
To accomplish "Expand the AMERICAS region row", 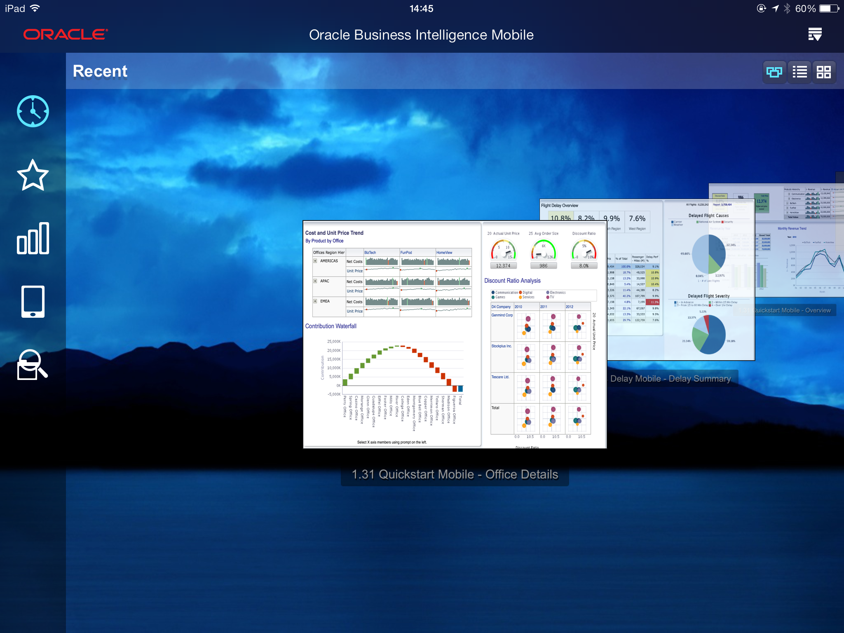I will click(x=315, y=261).
